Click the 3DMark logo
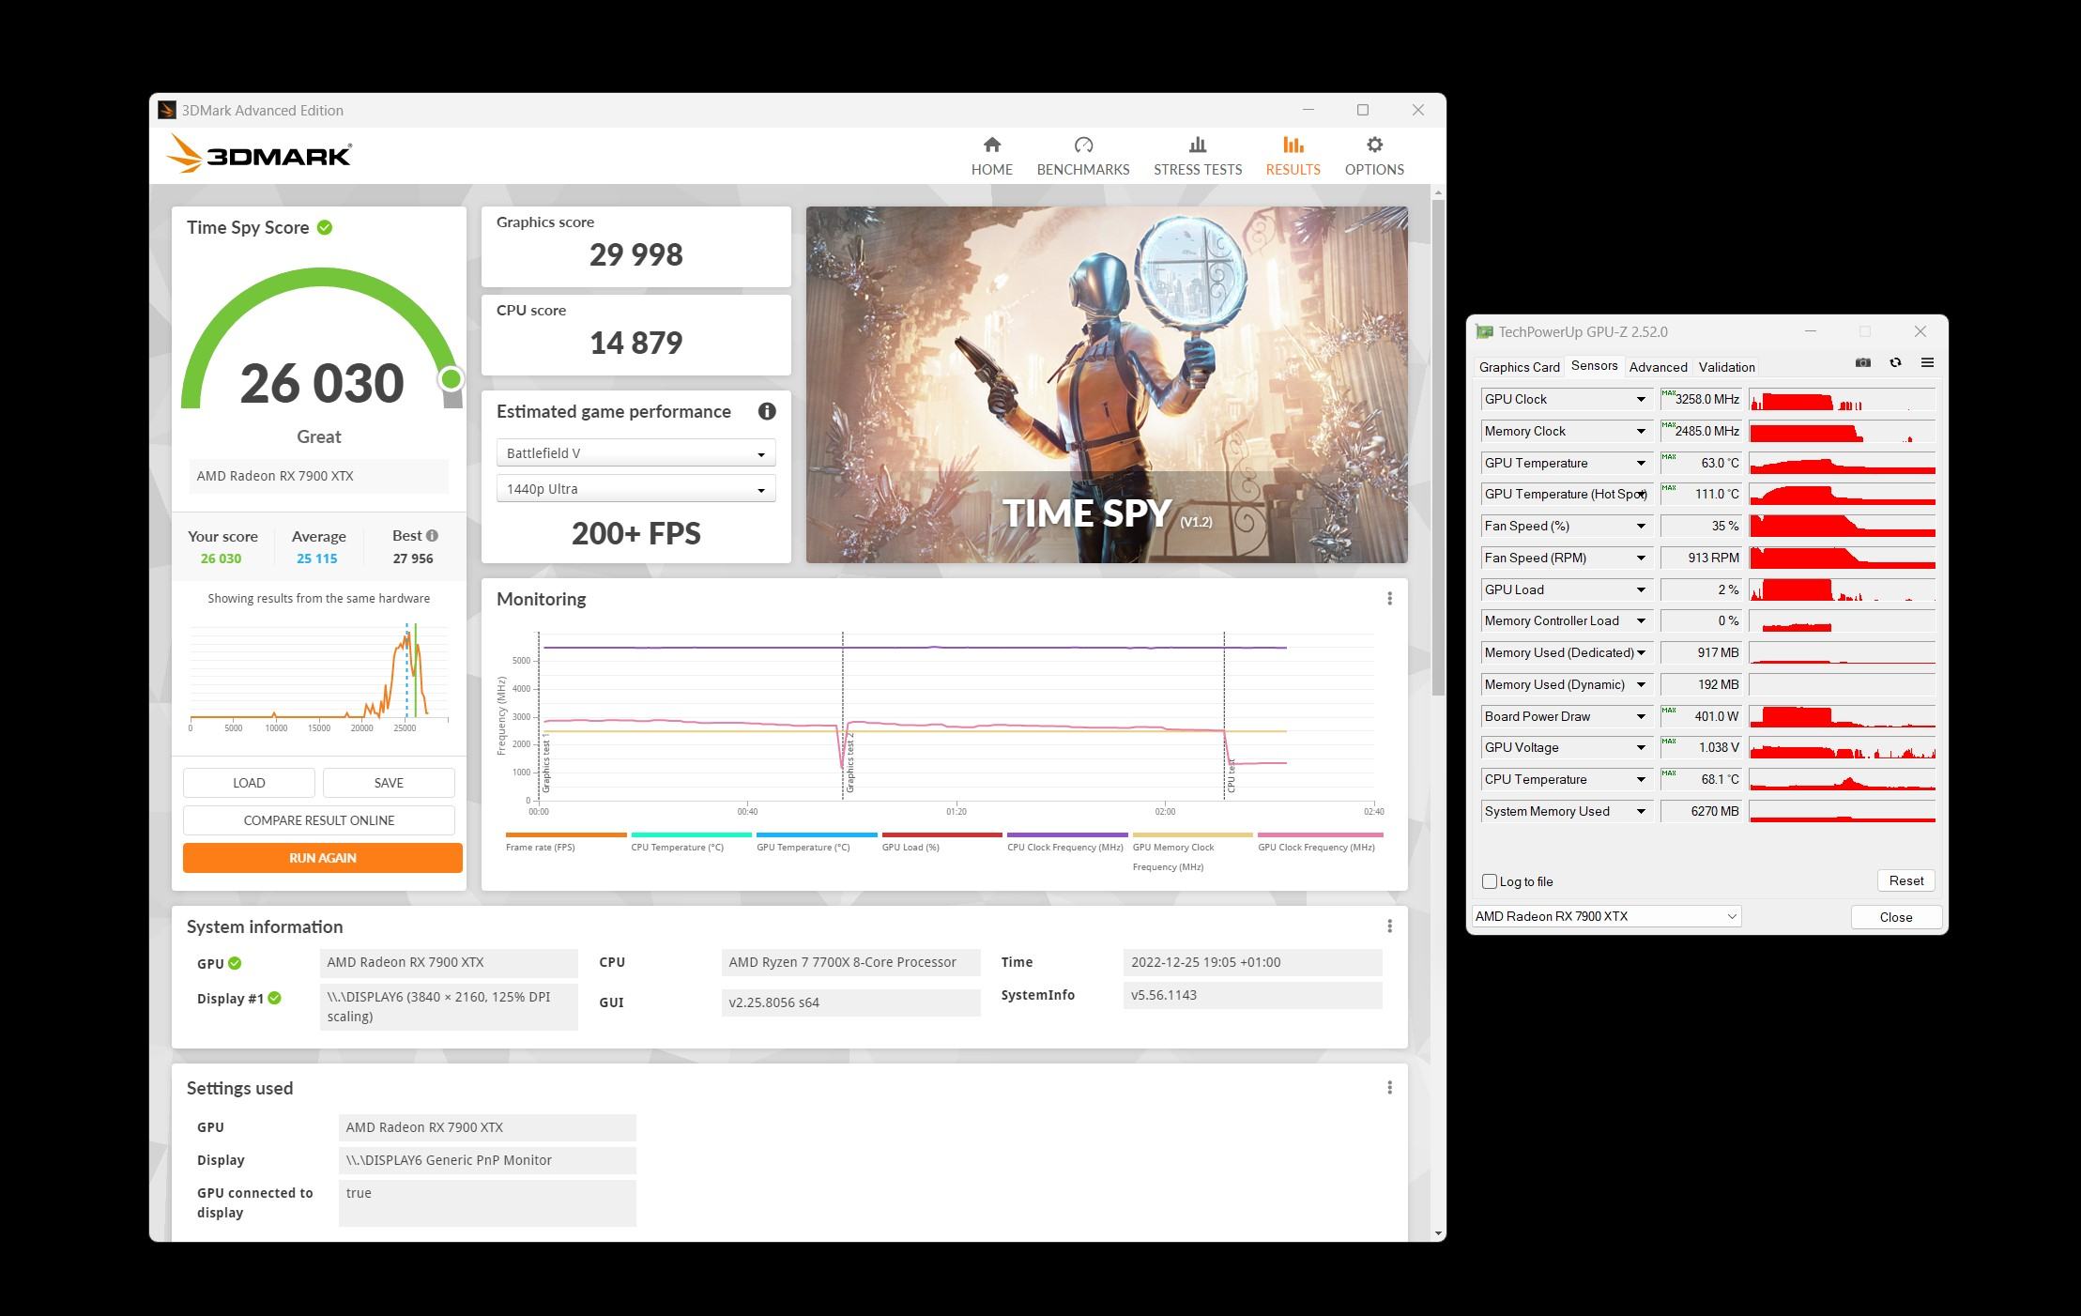2081x1316 pixels. [x=259, y=154]
